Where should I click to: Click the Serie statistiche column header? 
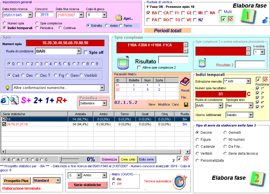coord(35,114)
